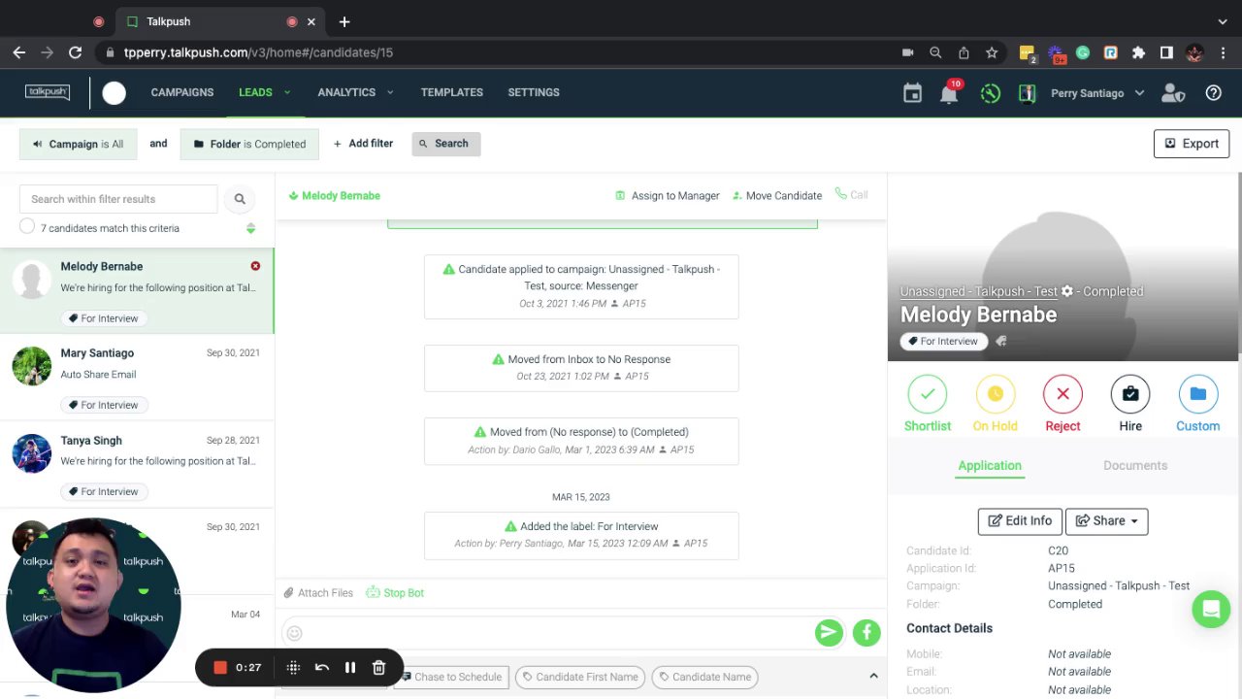The image size is (1242, 699).
Task: Click Attach Files
Action: click(318, 592)
